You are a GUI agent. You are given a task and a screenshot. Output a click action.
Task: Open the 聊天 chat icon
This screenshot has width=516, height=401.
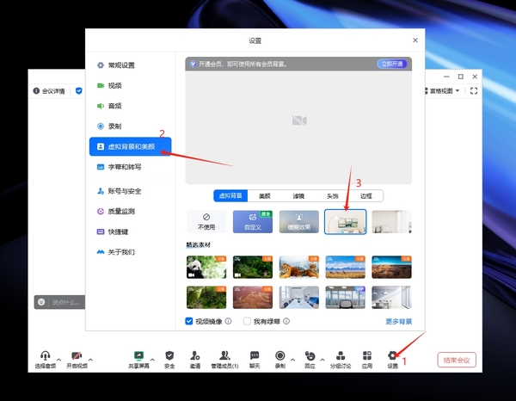[x=255, y=356]
